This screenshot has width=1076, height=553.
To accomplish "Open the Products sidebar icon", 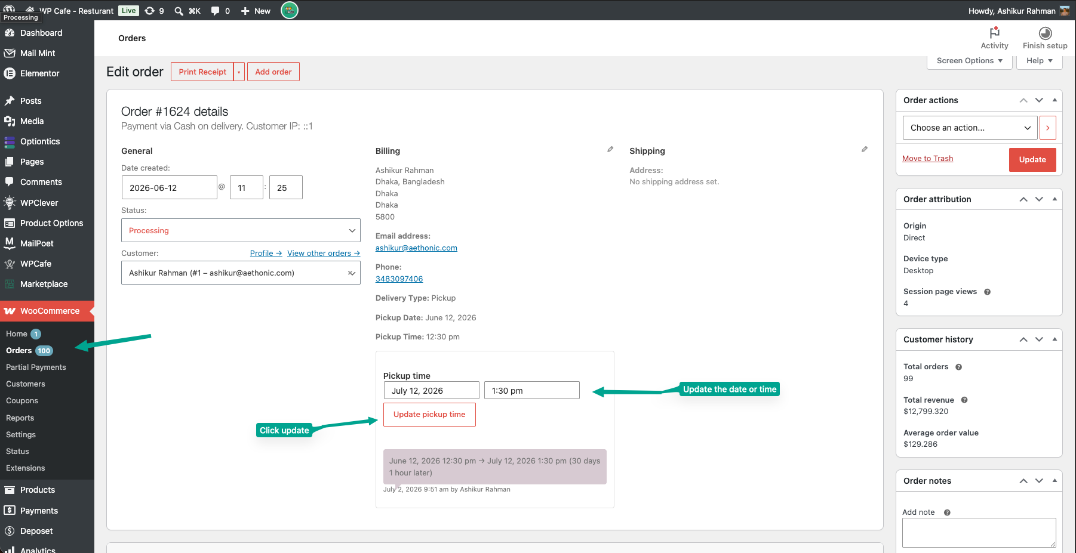I will coord(10,490).
